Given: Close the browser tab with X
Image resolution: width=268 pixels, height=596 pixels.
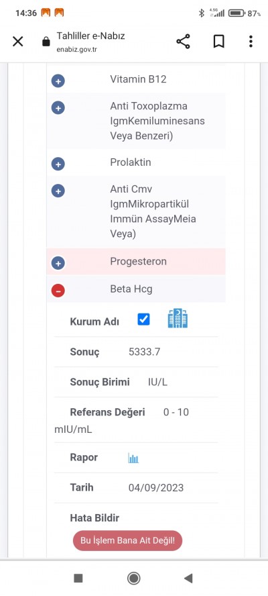Looking at the screenshot, I should coord(18,42).
